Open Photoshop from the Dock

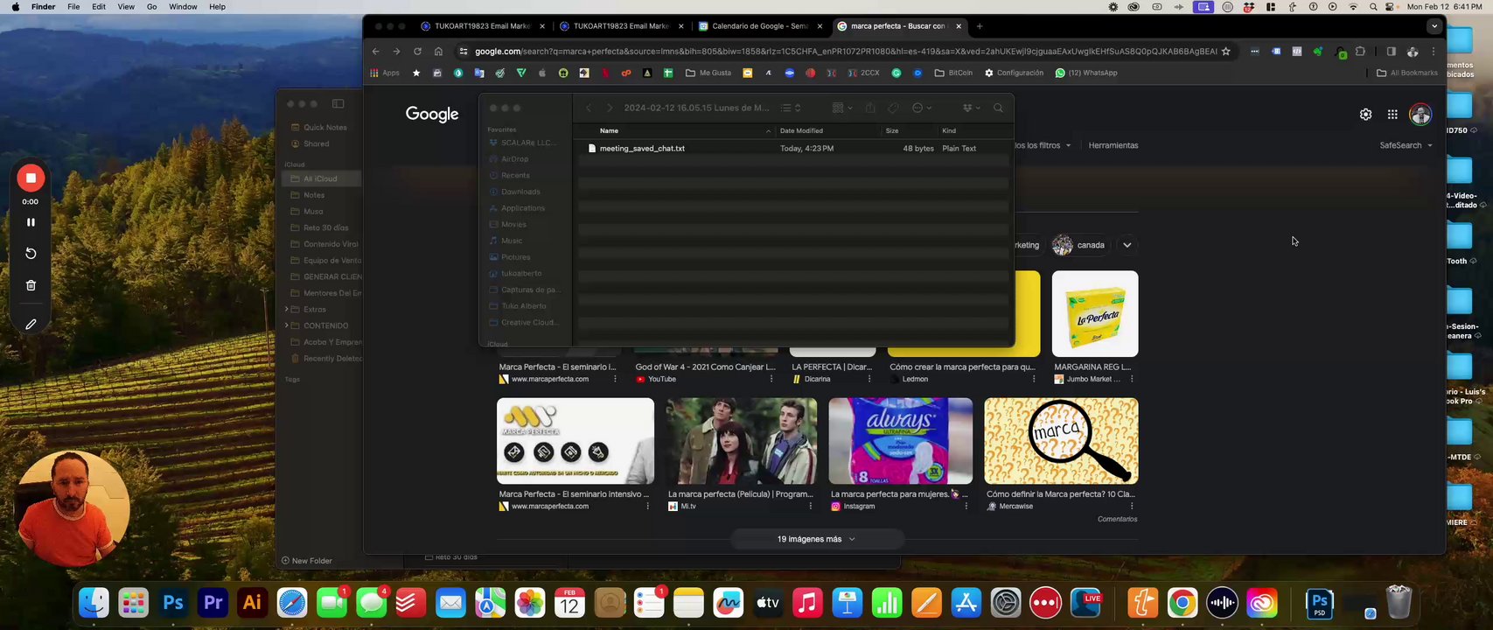173,603
